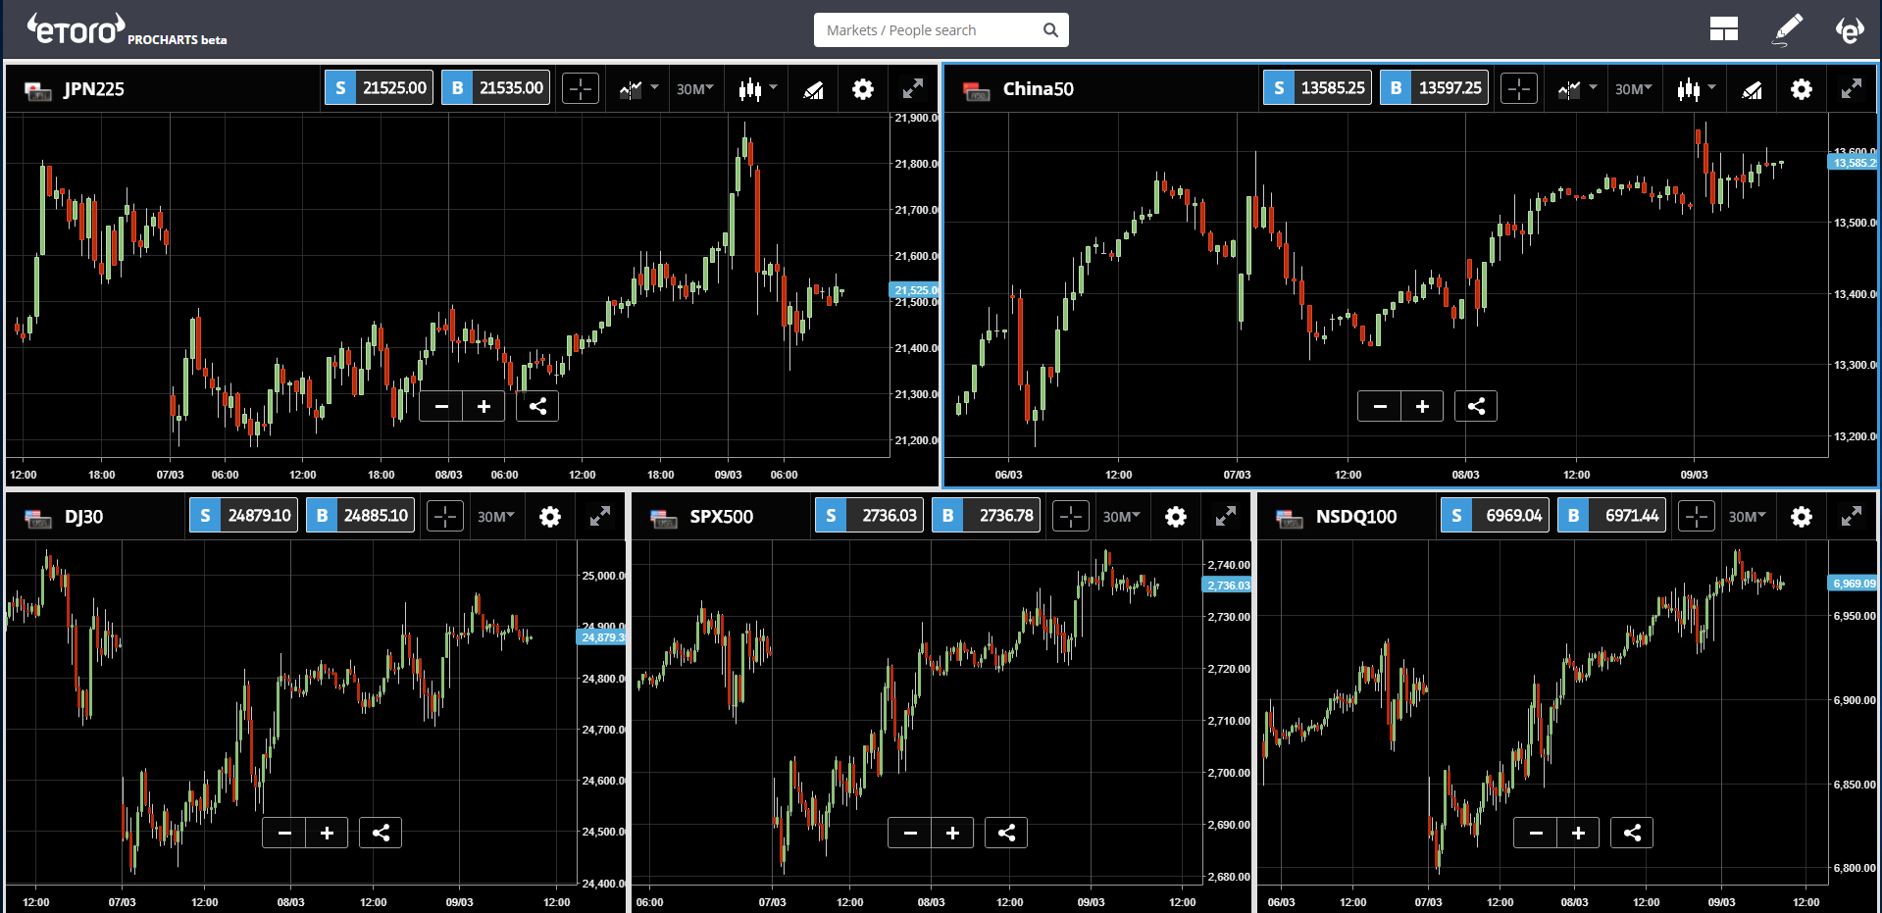Image resolution: width=1882 pixels, height=913 pixels.
Task: Open chart type dropdown on JPN225
Action: tap(758, 89)
